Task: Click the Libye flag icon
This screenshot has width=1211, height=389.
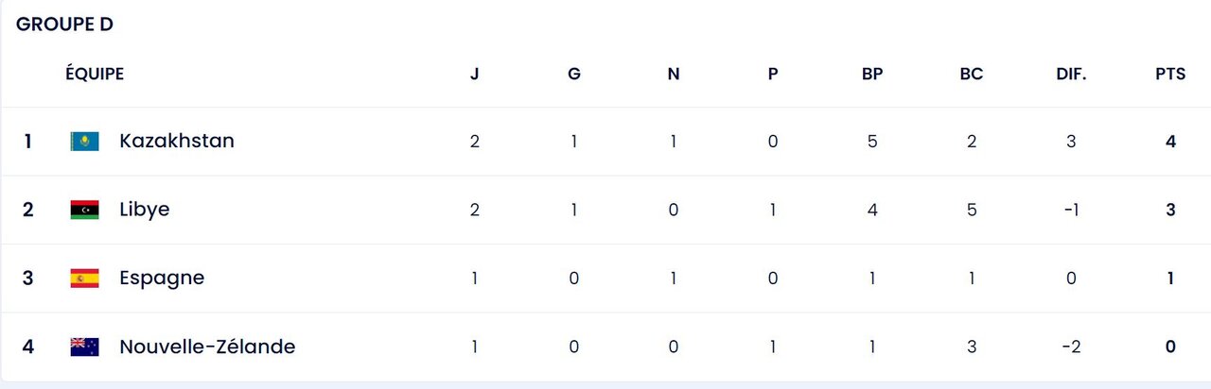Action: click(84, 210)
